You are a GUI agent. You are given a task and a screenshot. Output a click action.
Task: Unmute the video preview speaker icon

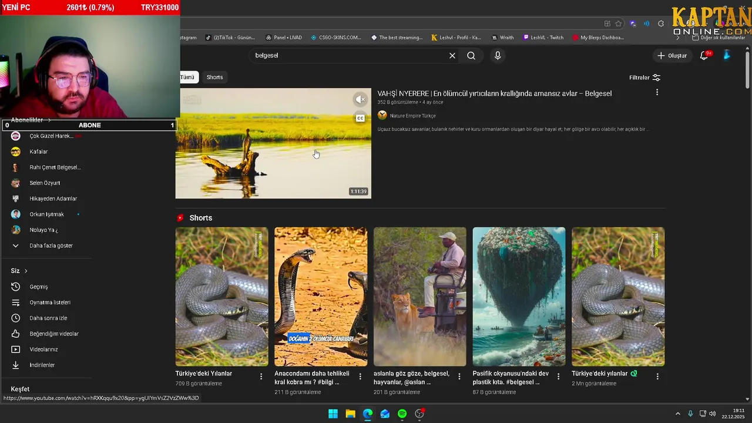tap(360, 100)
